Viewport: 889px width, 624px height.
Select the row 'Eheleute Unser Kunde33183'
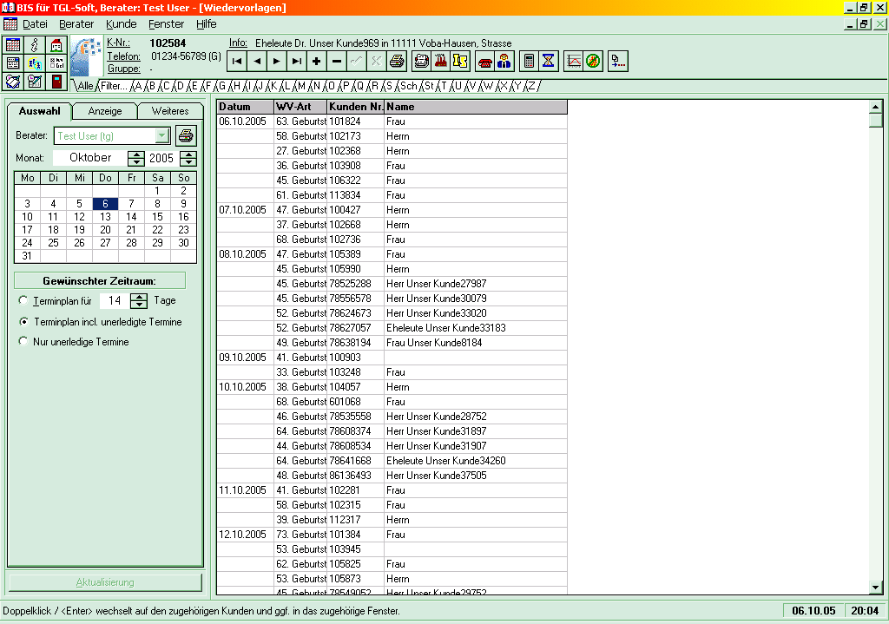392,328
